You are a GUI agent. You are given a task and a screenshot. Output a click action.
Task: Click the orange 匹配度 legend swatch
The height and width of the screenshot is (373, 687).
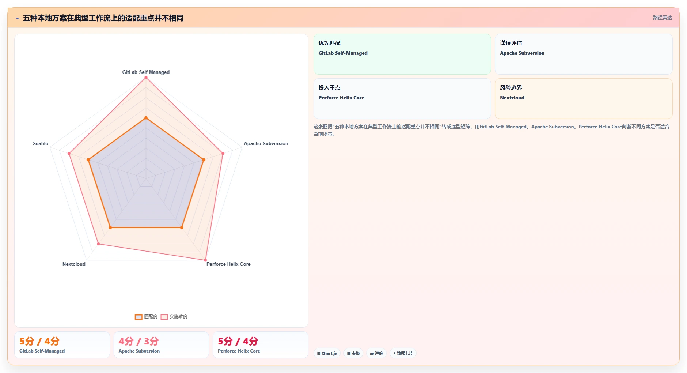(138, 317)
